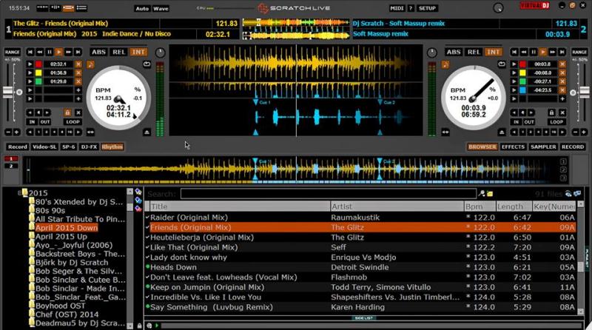592x330 pixels.
Task: Toggle LOOP on the left deck
Action: coord(73,121)
